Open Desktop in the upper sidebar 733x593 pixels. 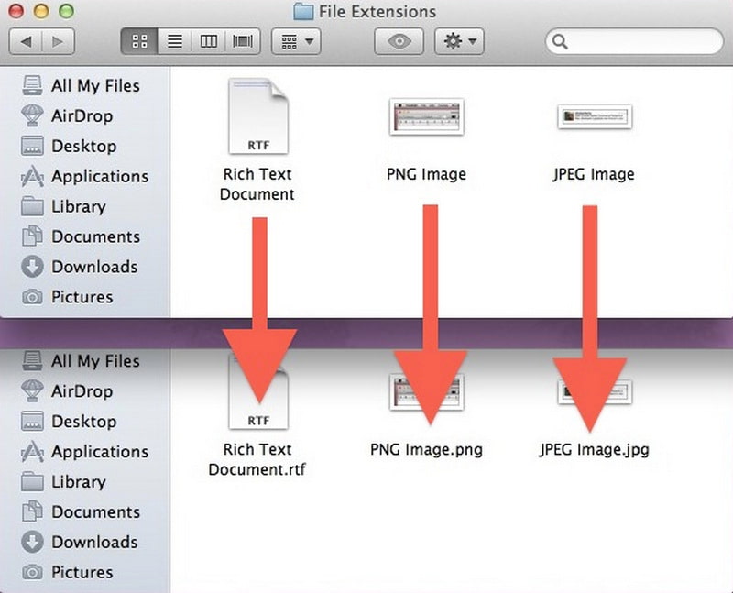[x=70, y=146]
